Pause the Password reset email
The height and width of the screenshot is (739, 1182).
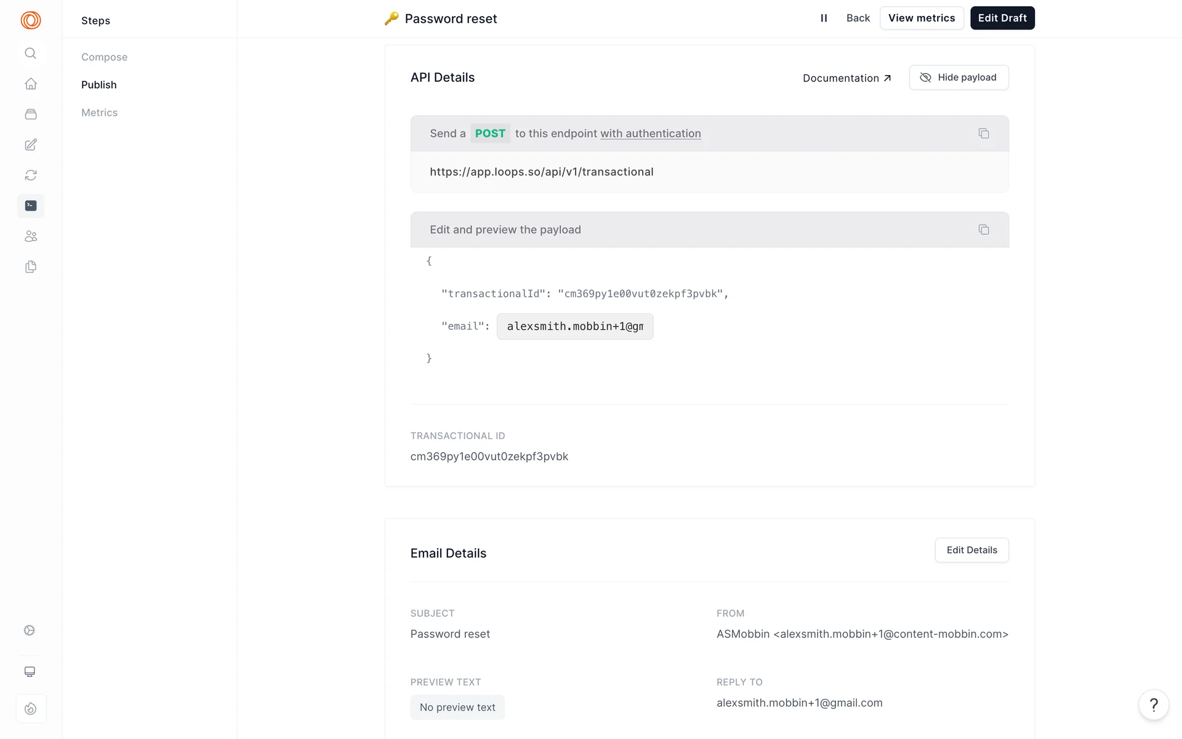(x=824, y=18)
